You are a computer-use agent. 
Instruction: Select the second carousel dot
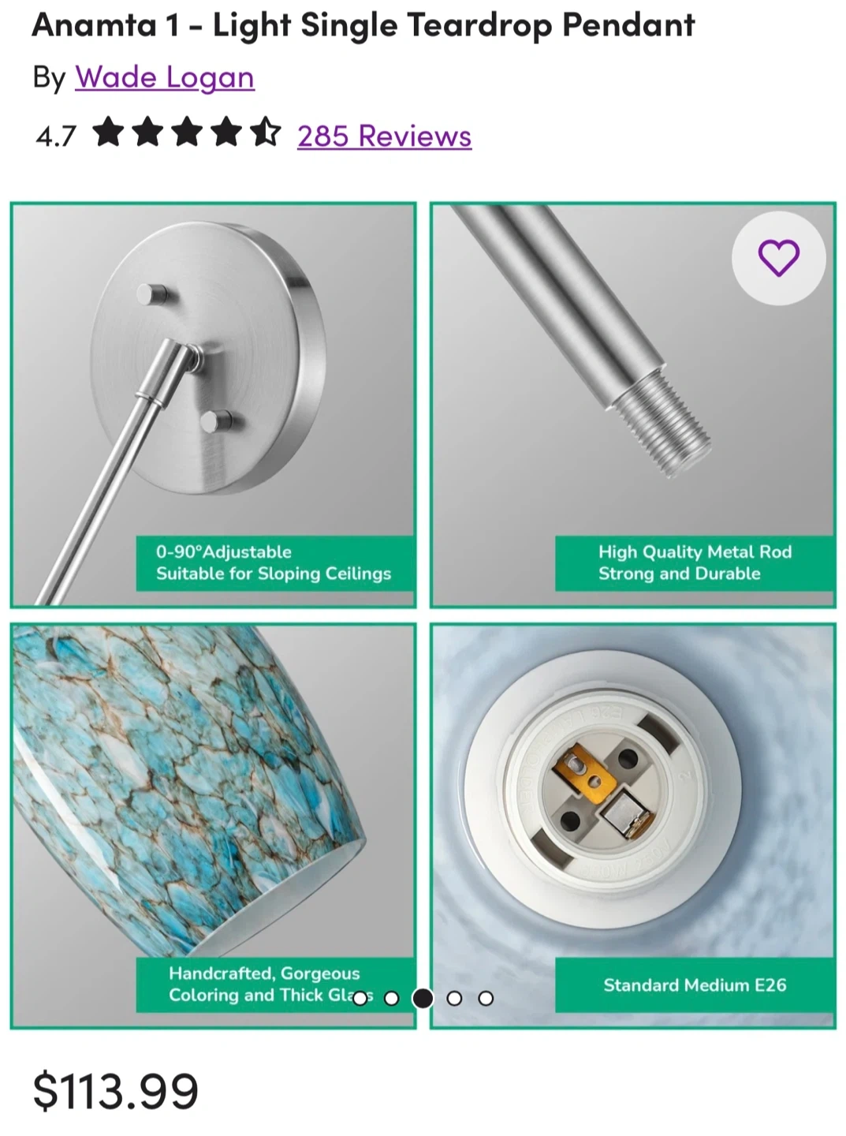tap(392, 998)
